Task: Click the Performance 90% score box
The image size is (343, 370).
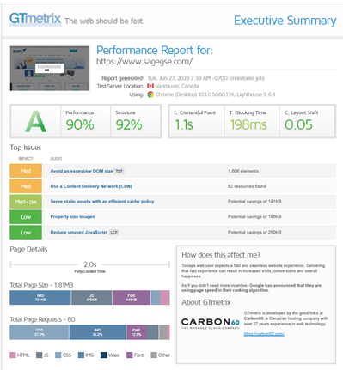Action: click(85, 121)
